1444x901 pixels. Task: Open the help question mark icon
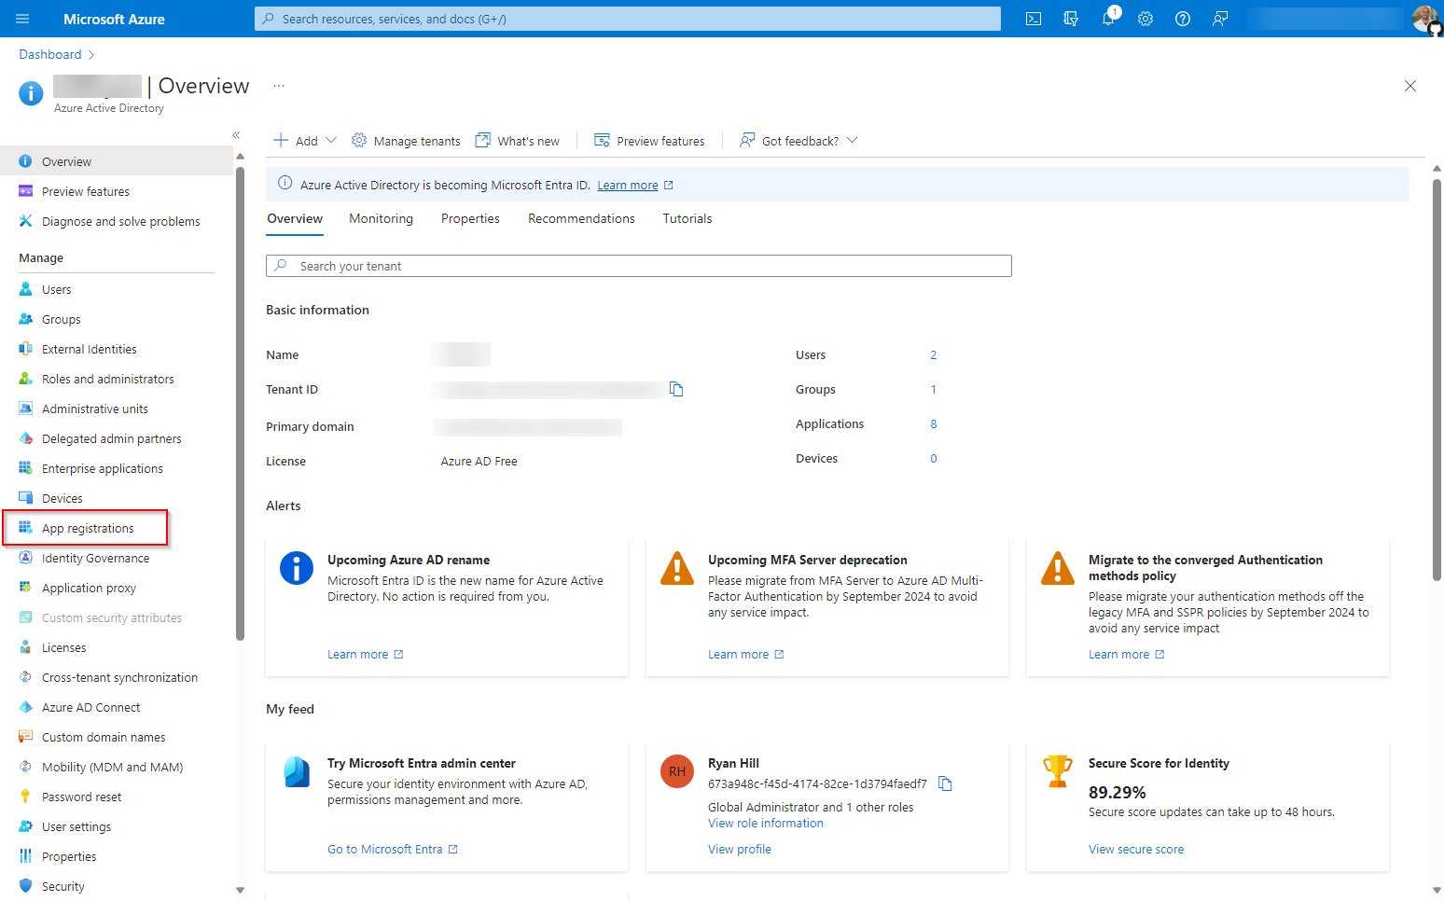(1183, 19)
